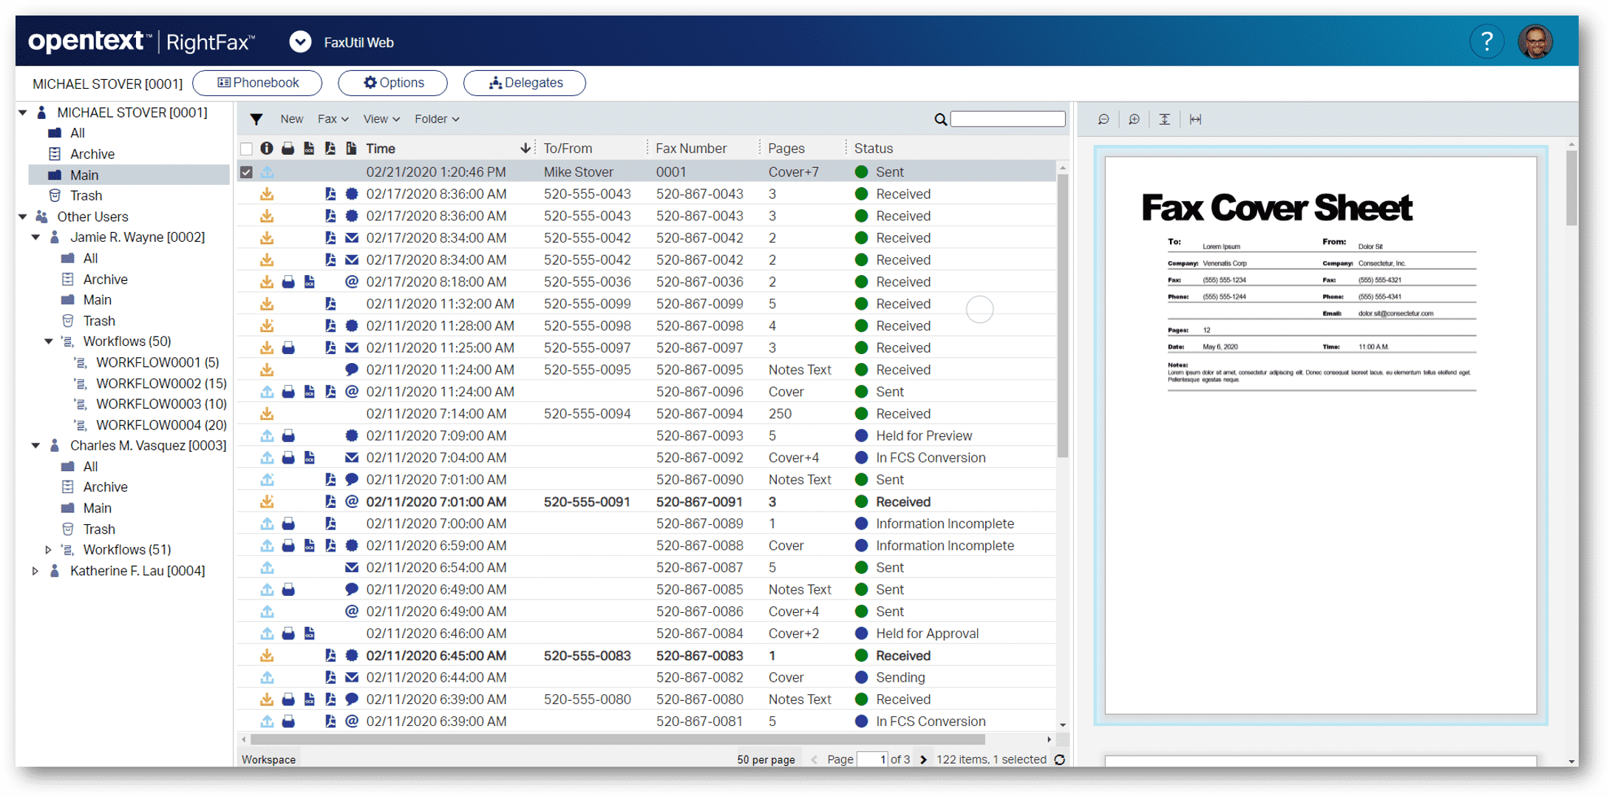Collapse Jamie R. Wayne's folder tree
The image size is (1609, 797).
pos(35,237)
